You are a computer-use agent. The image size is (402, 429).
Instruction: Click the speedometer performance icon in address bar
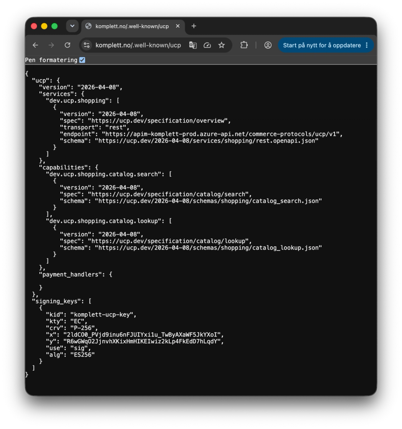tap(207, 45)
